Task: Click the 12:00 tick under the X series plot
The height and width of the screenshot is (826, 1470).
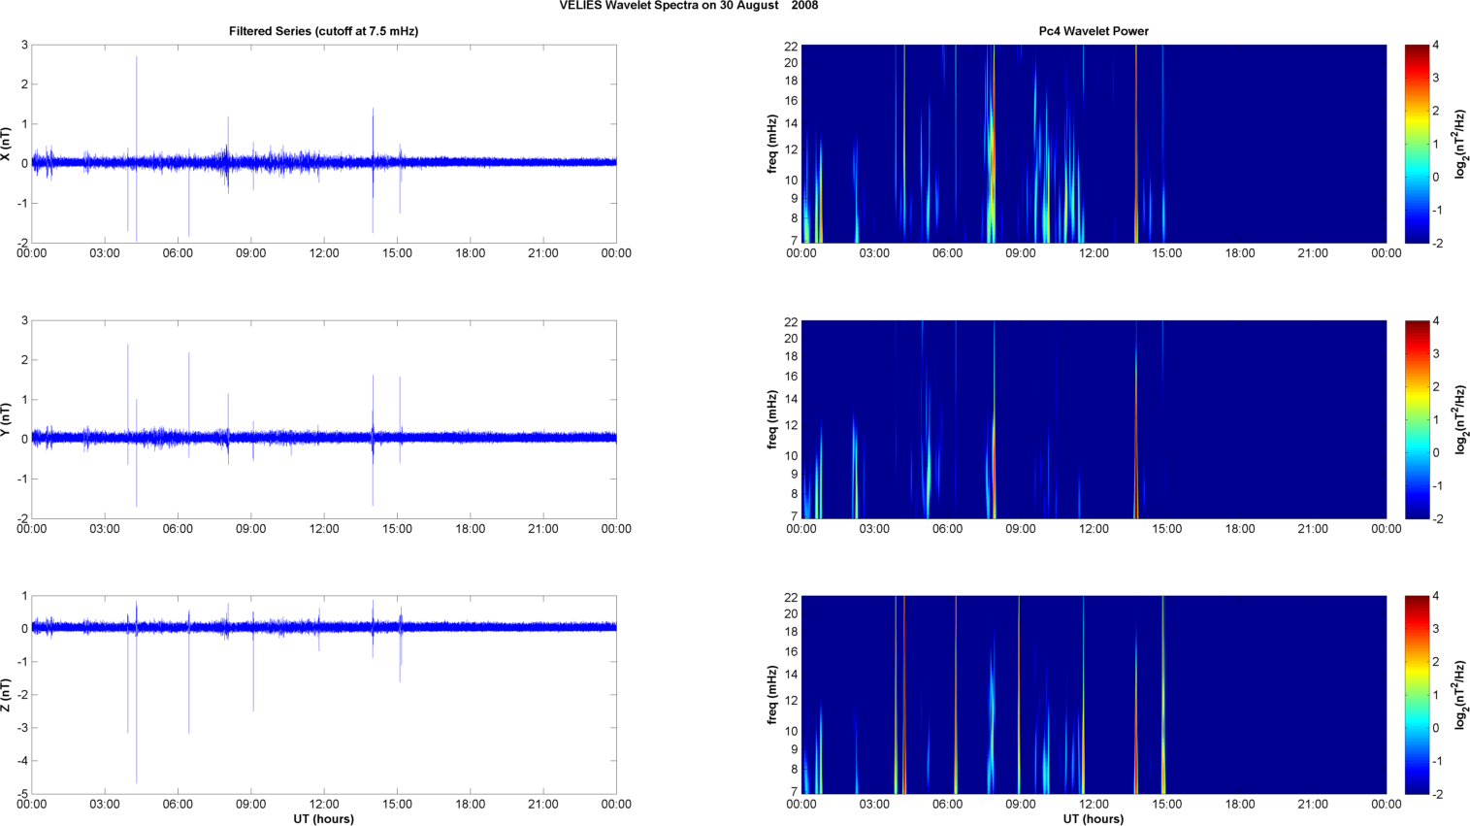Action: (x=324, y=253)
